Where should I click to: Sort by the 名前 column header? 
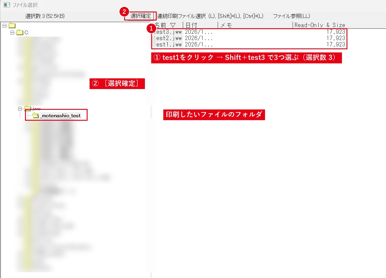(x=167, y=25)
